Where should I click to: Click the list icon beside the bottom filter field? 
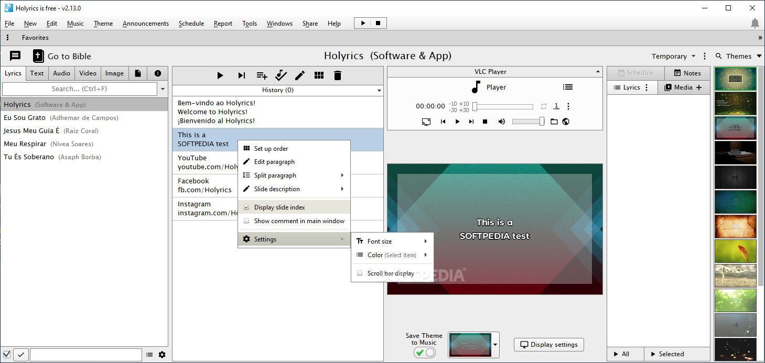(x=149, y=355)
